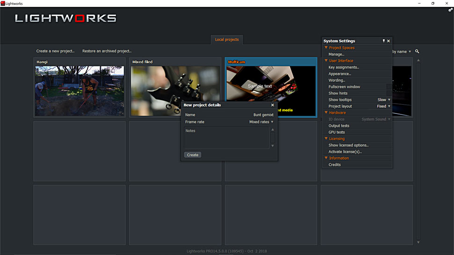Open the Multicam project thumbnail

point(271,91)
